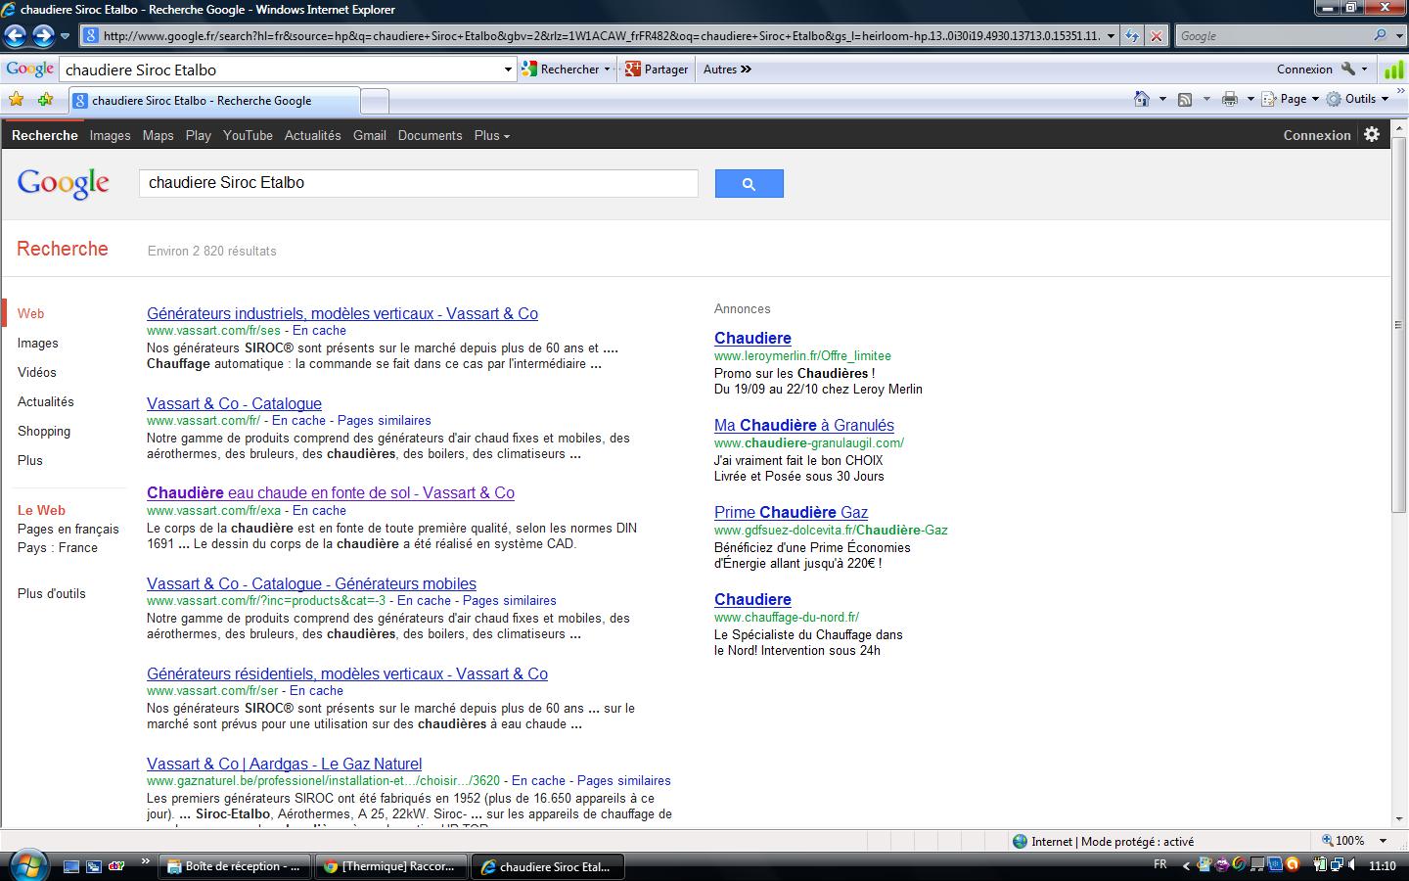
Task: Go back with the browser Back arrow
Action: 15,36
